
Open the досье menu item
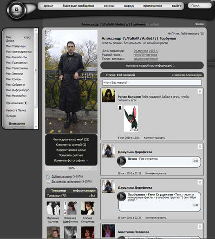48,6
